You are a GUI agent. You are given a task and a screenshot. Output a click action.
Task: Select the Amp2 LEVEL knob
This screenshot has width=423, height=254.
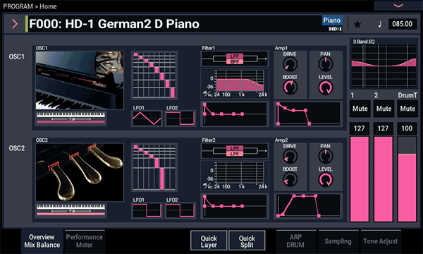click(x=326, y=179)
